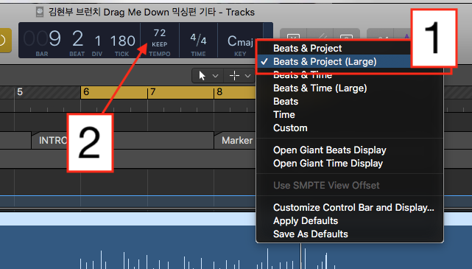
Task: Select Open Giant Time Display
Action: coord(350,163)
